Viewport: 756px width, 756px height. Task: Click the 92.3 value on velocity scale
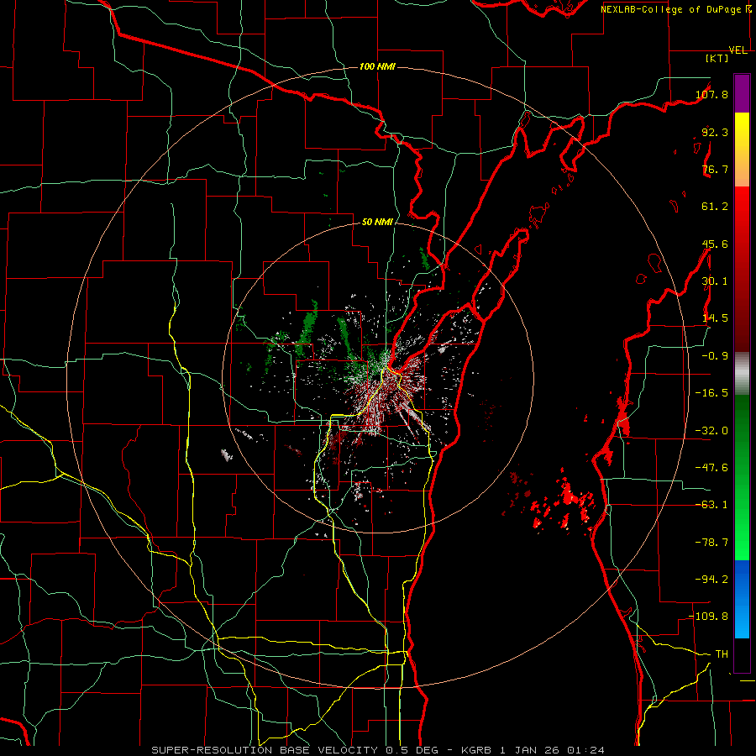pos(715,132)
